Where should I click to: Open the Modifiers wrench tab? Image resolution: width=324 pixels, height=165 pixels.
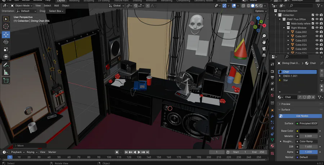[x=273, y=116]
